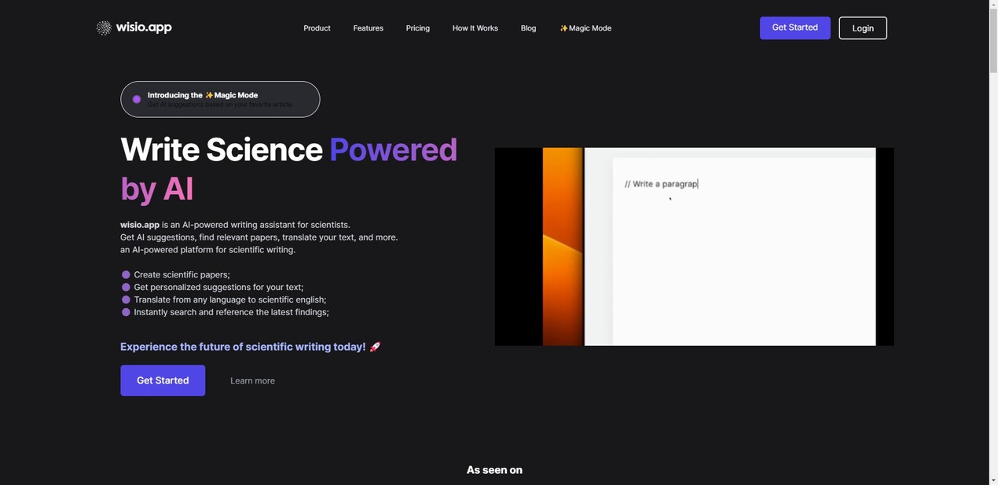Viewport: 998px width, 485px height.
Task: Open the Introducing Magic Mode banner
Action: 220,99
